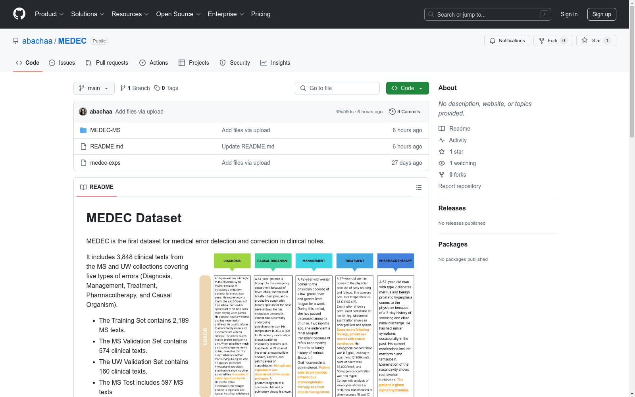
Task: Open the medec-exps file
Action: [x=105, y=163]
